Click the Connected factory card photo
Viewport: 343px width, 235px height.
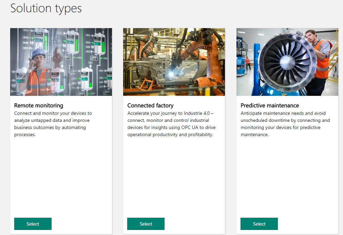click(x=174, y=62)
